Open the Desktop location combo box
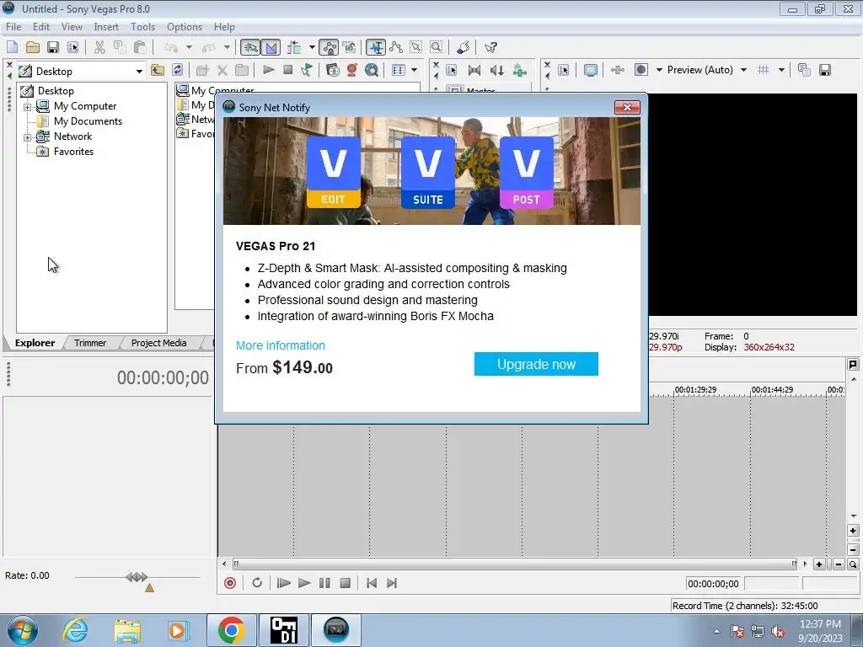 tap(81, 71)
